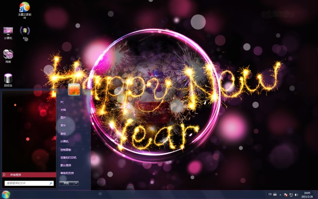This screenshot has width=318, height=199.
Task: Open 设备和打印机 from Start menu
Action: [68, 157]
